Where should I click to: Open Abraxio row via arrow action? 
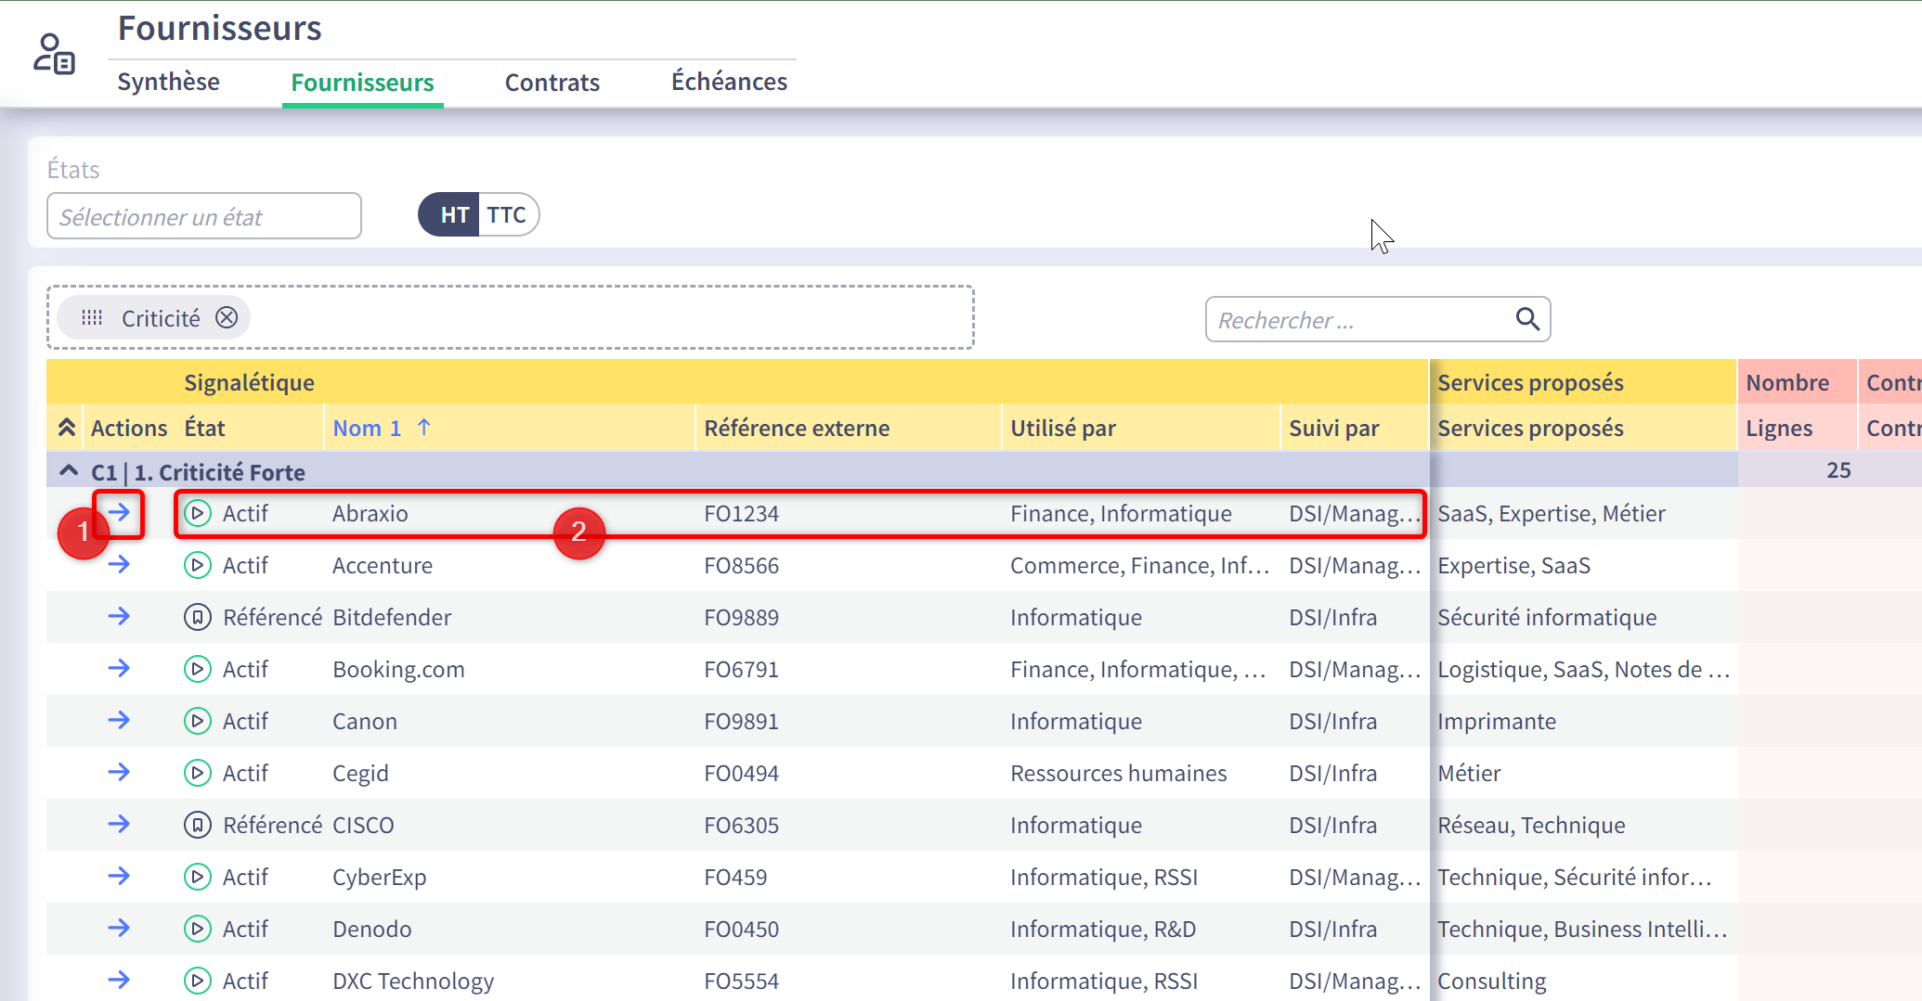119,512
